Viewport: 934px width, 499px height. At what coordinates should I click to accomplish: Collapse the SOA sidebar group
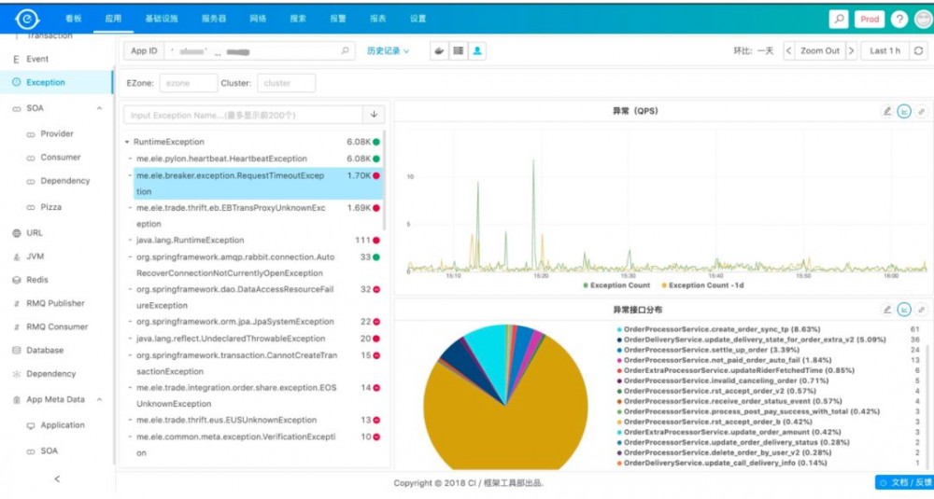tap(99, 108)
